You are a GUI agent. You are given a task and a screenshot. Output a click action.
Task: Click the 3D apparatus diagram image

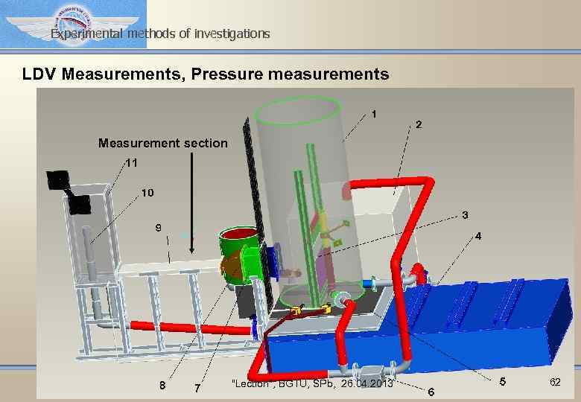[x=305, y=243]
